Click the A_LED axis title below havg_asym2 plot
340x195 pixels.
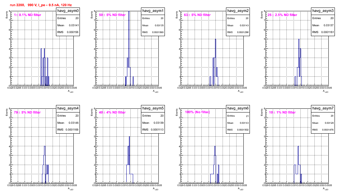click(241, 91)
